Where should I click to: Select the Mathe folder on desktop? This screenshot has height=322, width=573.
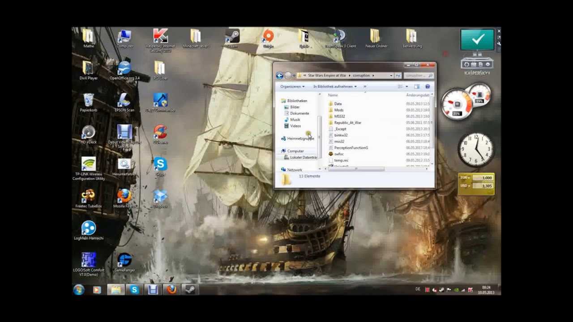[x=89, y=39]
